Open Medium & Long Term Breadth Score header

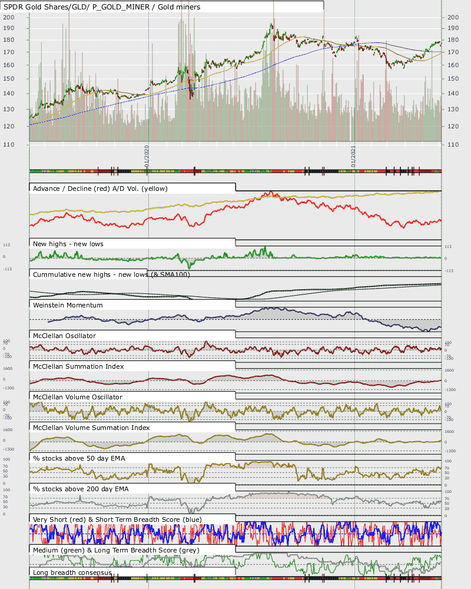(x=116, y=550)
